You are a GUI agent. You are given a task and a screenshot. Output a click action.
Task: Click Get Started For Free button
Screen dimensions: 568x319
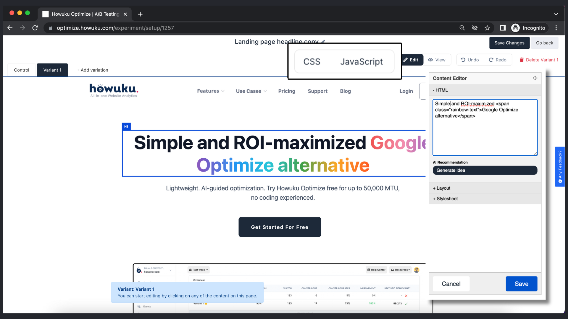280,227
